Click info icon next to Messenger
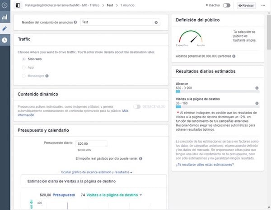Screen dimensions: 271x210 point(47,76)
